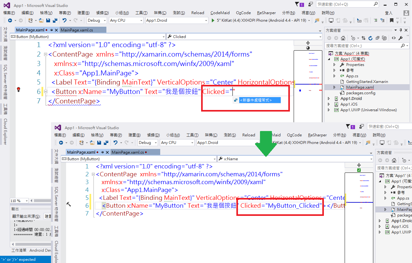
Task: Select App1.UWP (Universal Windows) project, upper tree
Action: pyautogui.click(x=369, y=110)
